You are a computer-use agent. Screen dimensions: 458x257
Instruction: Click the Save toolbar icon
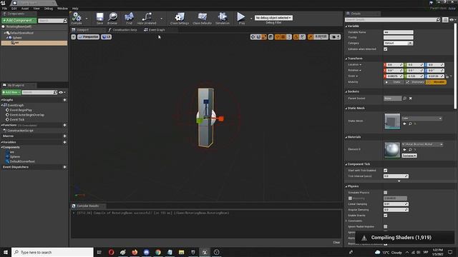(99, 18)
